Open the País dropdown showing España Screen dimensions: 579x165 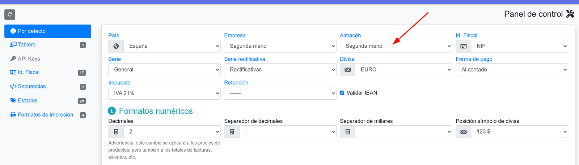tap(172, 46)
